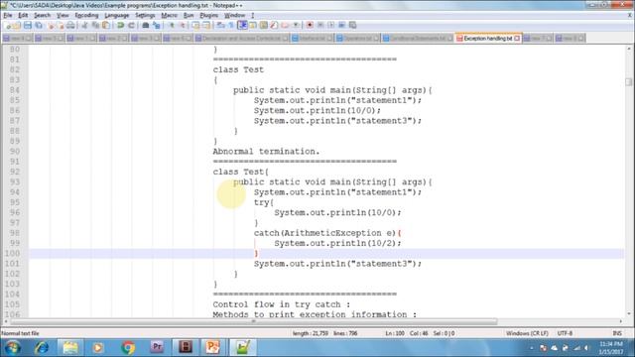Viewport: 635px width, 357px height.
Task: Click the length : 21,759 status field
Action: pyautogui.click(x=324, y=333)
